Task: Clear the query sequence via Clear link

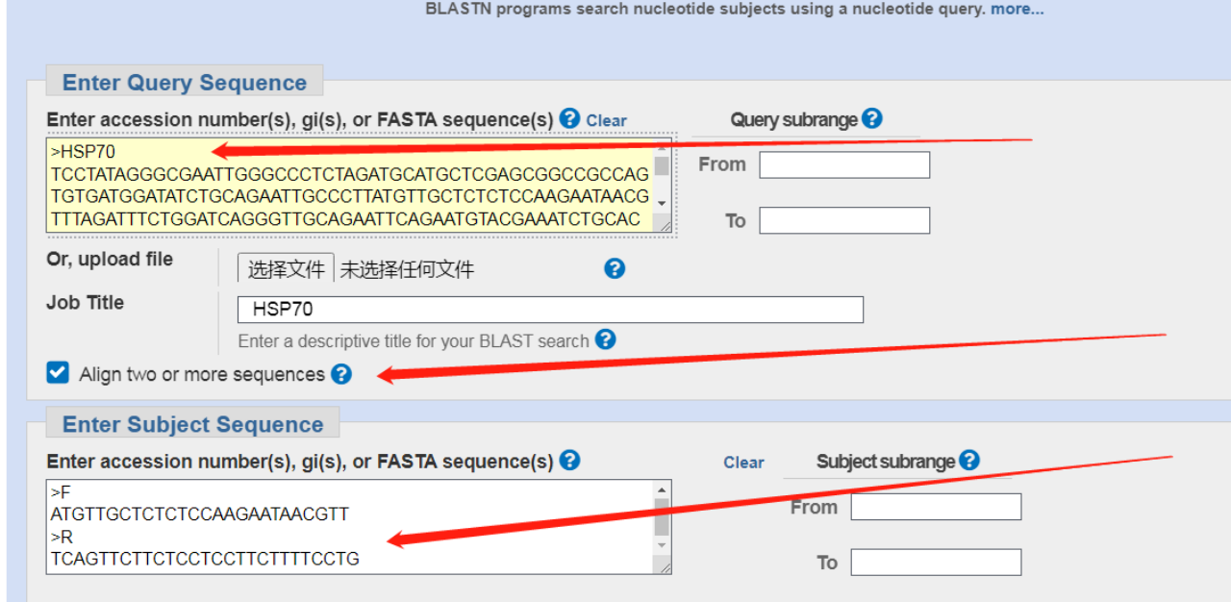Action: (x=607, y=120)
